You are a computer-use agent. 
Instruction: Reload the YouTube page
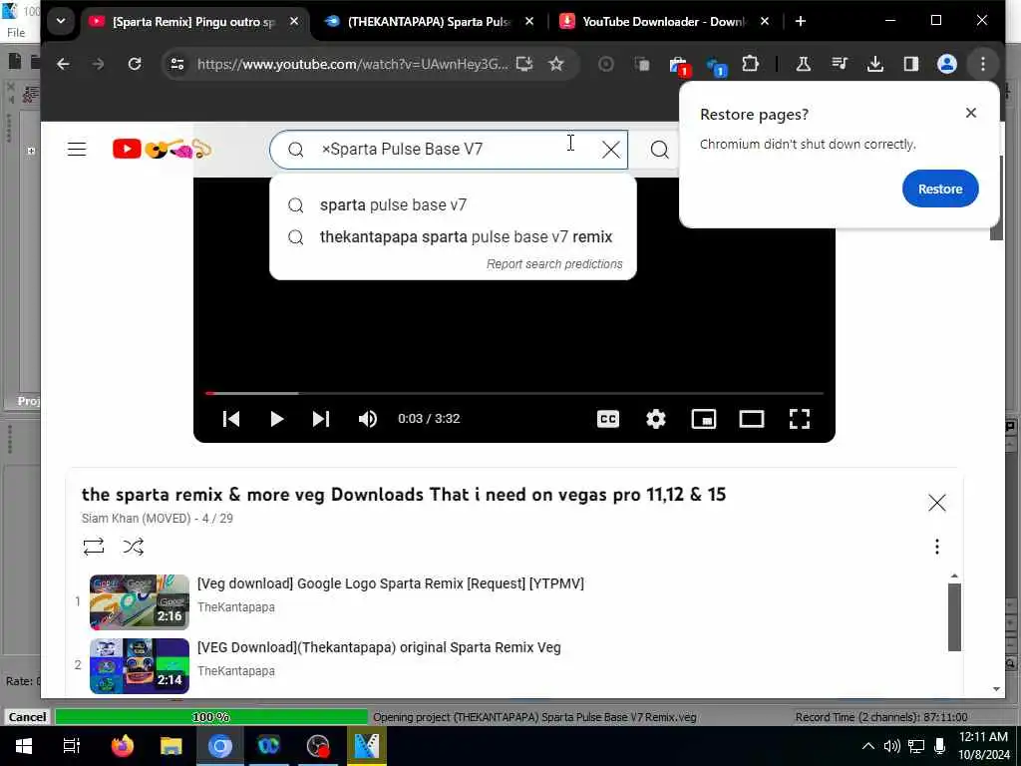[135, 64]
